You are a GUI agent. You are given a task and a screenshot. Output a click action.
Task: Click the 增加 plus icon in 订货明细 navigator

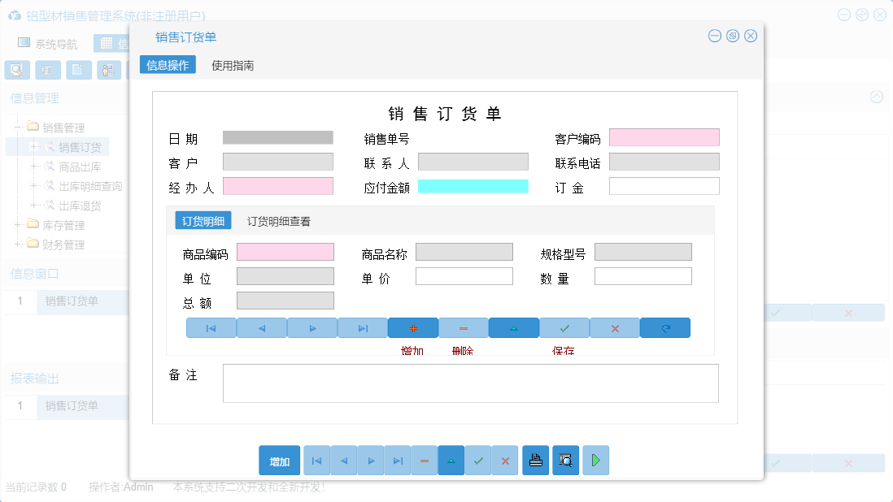(412, 327)
